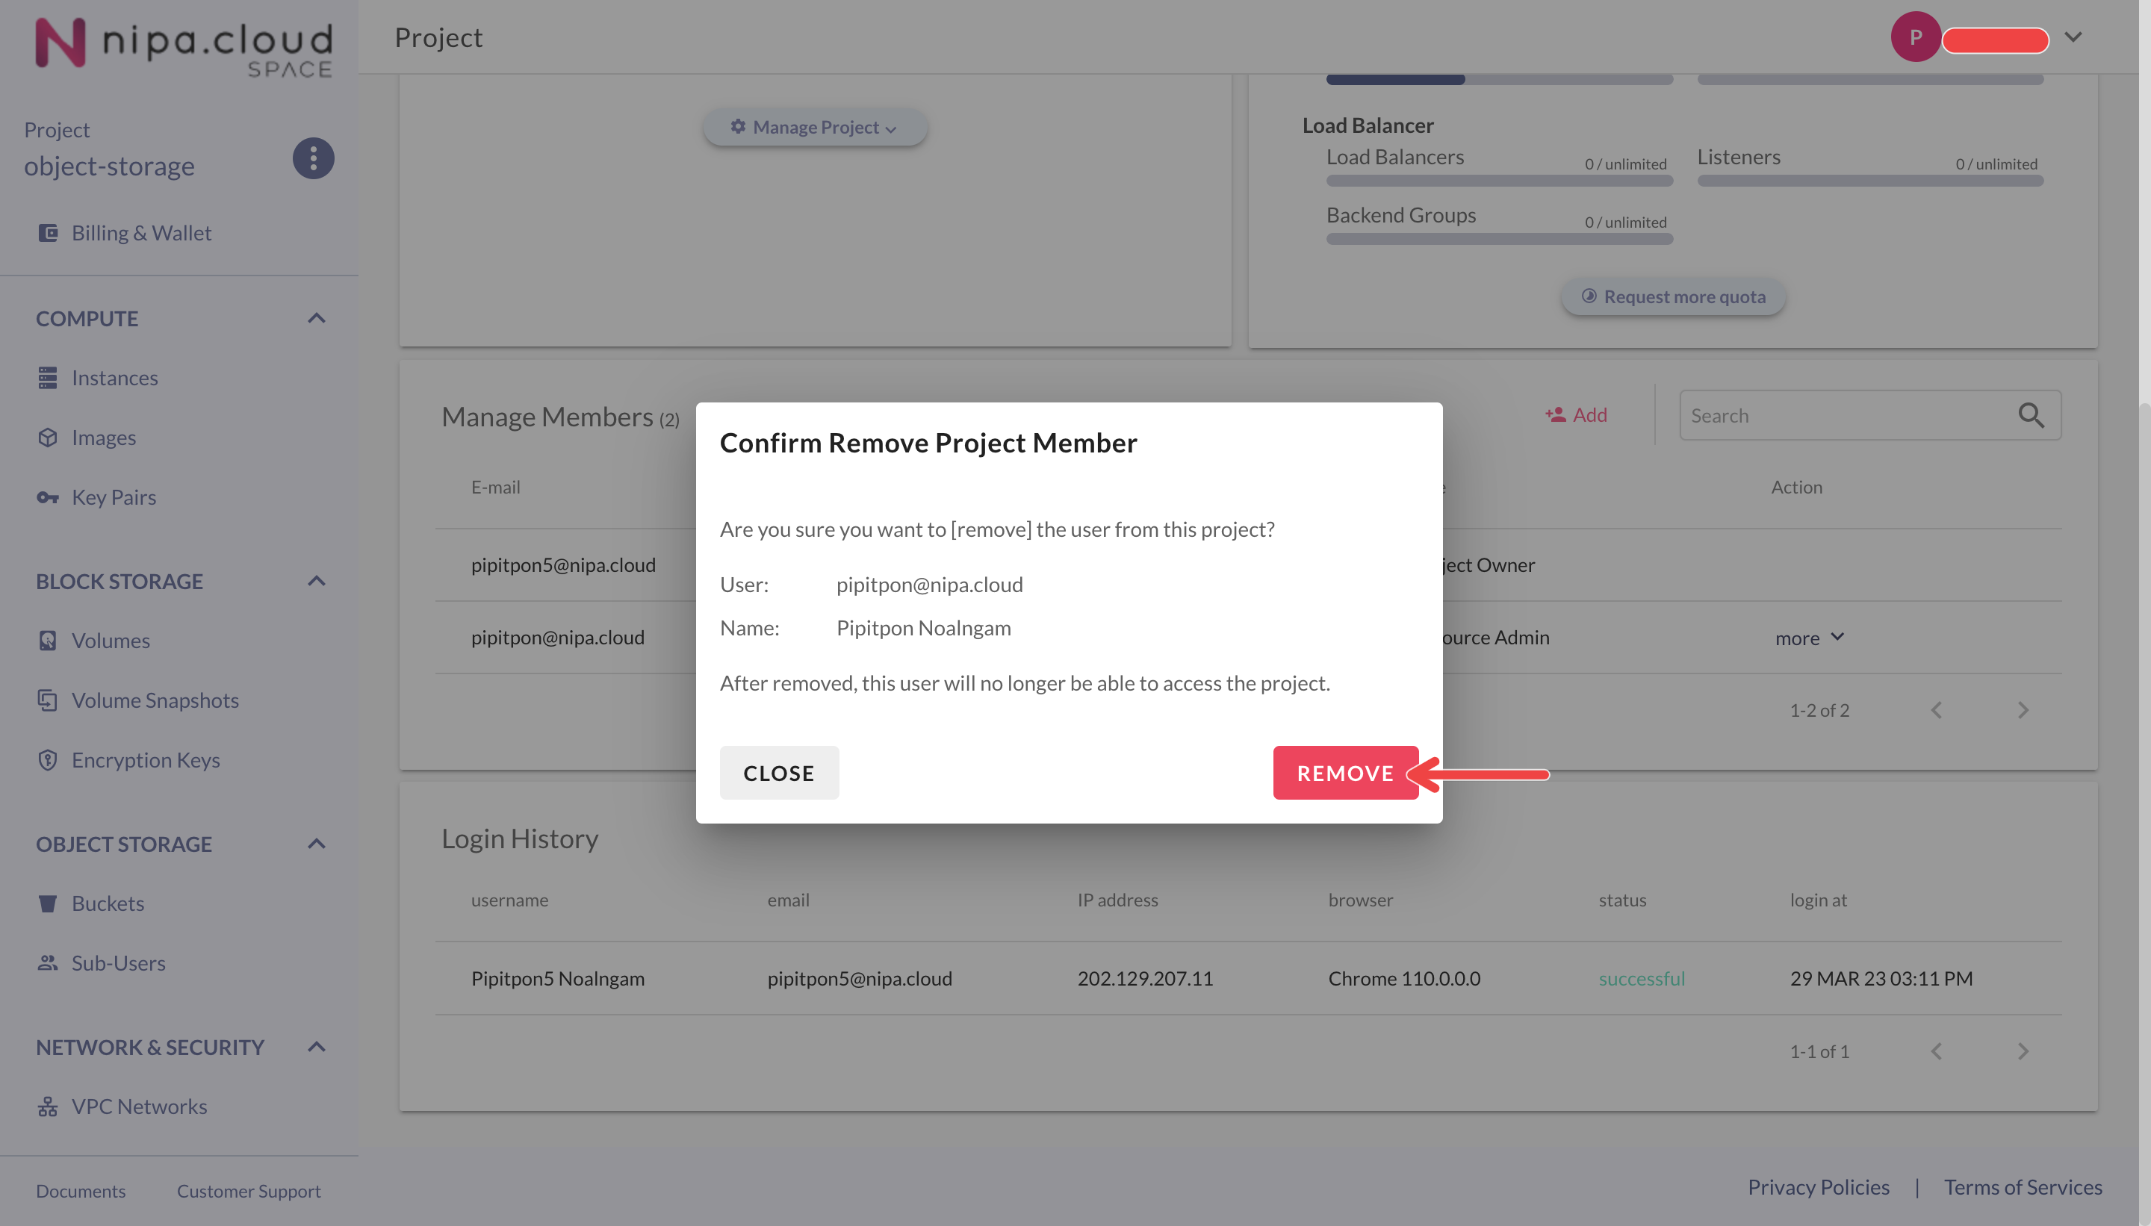
Task: Collapse the BLOCK STORAGE section
Action: pyautogui.click(x=317, y=581)
